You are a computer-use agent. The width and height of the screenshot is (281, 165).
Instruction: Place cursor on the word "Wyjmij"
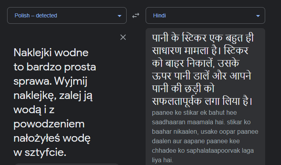[x=70, y=81]
